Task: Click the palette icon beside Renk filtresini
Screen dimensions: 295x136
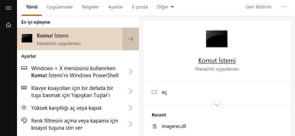Action: point(24,120)
